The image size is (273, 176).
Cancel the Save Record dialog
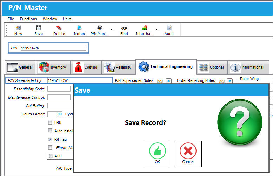188,154
